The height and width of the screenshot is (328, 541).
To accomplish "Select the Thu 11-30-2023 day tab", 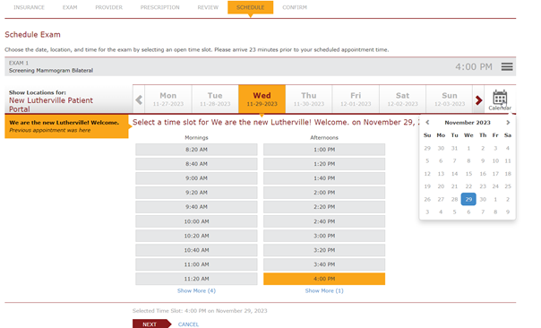I will click(309, 99).
